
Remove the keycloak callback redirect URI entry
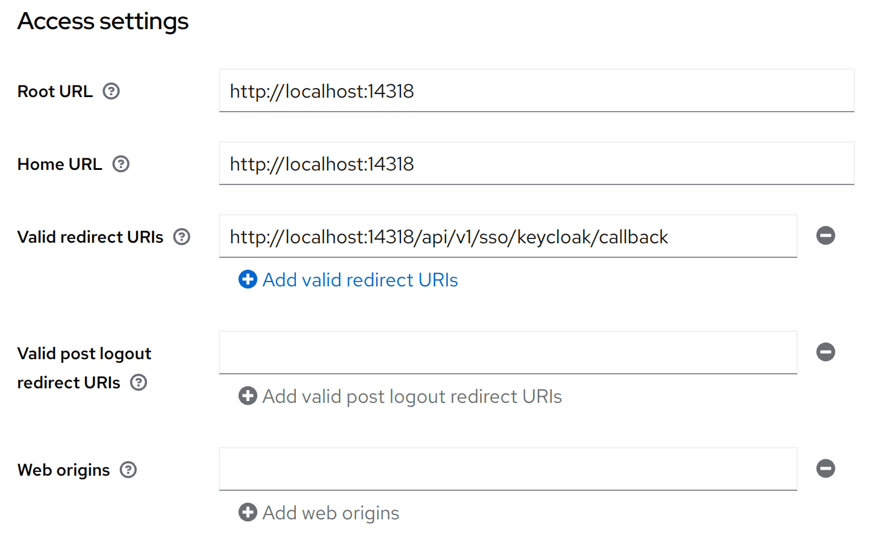point(825,236)
